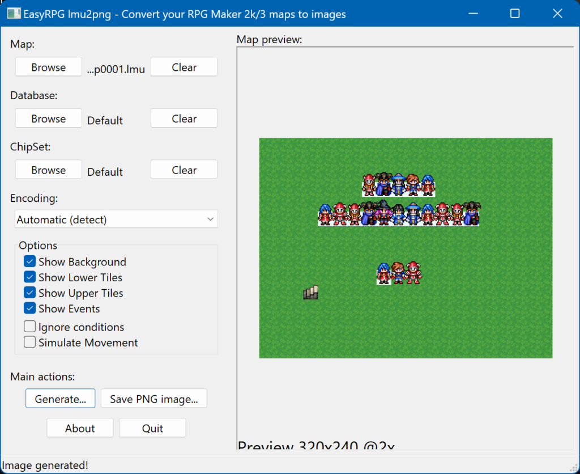Enable Simulate Movement
The height and width of the screenshot is (474, 580).
click(30, 342)
